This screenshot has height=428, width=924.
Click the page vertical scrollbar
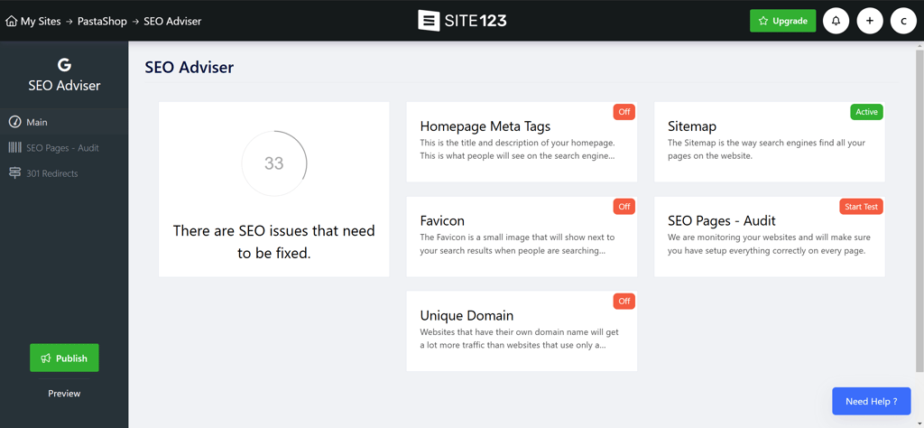[x=919, y=209]
